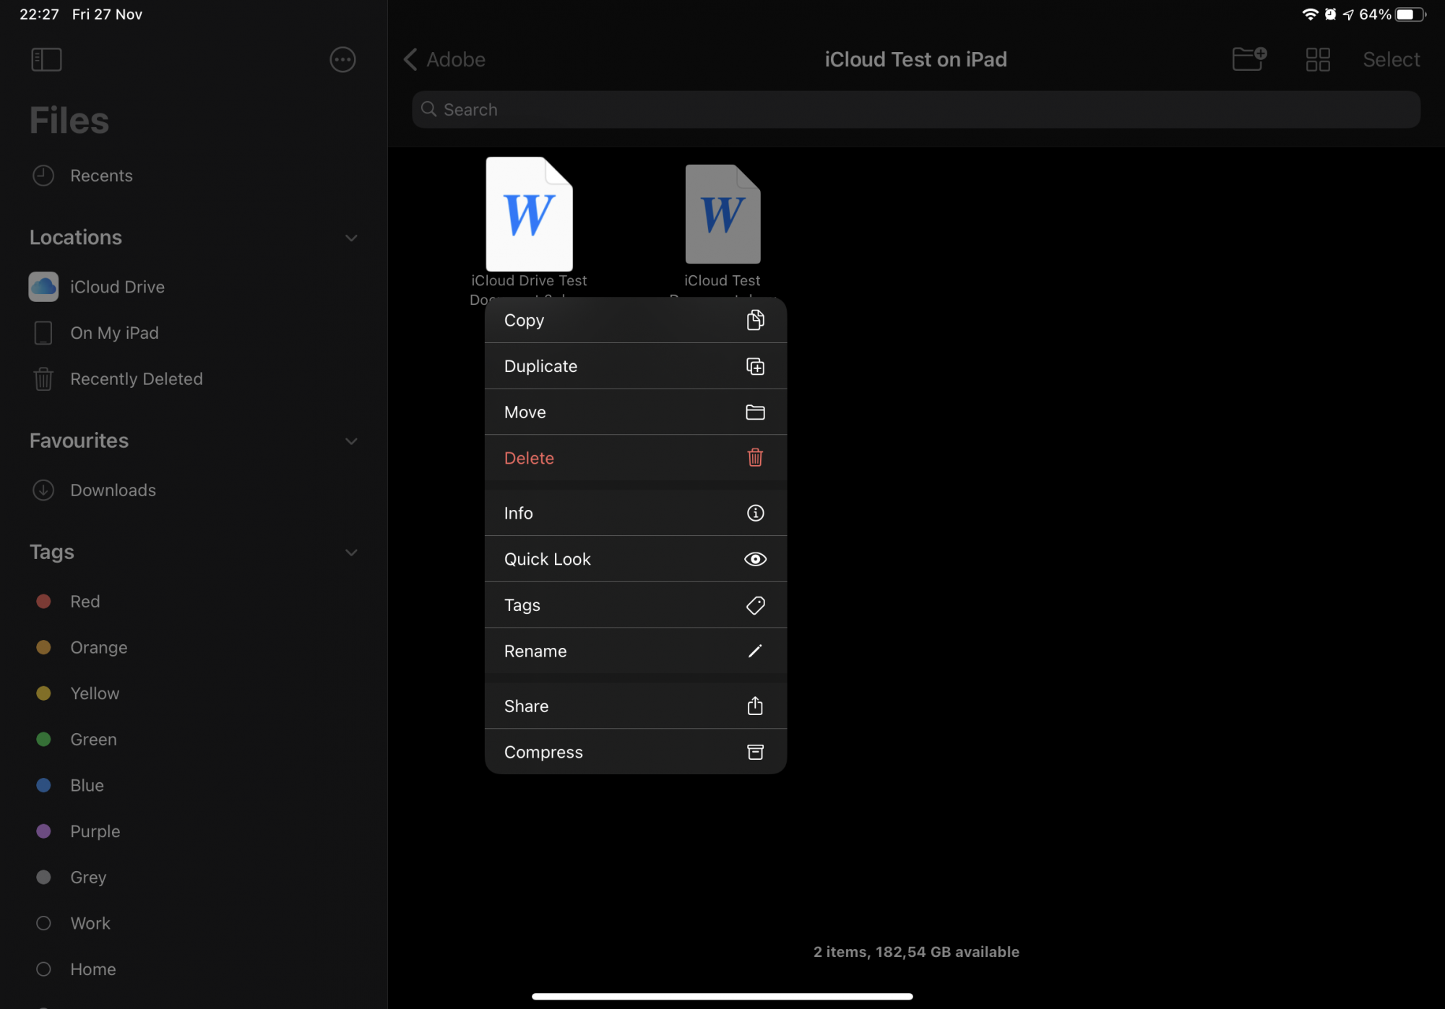Go back to Adobe folder
The width and height of the screenshot is (1445, 1009).
[x=444, y=59]
